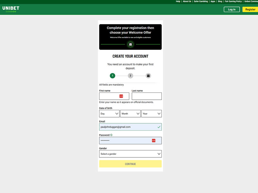Image resolution: width=258 pixels, height=193 pixels.
Task: Click step 2 circle in progress indicator
Action: coord(130,76)
